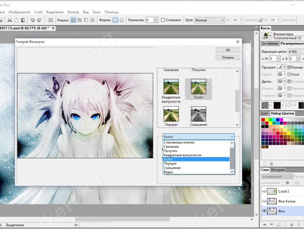Click the selection tool icon before Режим
This screenshot has height=229, width=304.
(51, 20)
